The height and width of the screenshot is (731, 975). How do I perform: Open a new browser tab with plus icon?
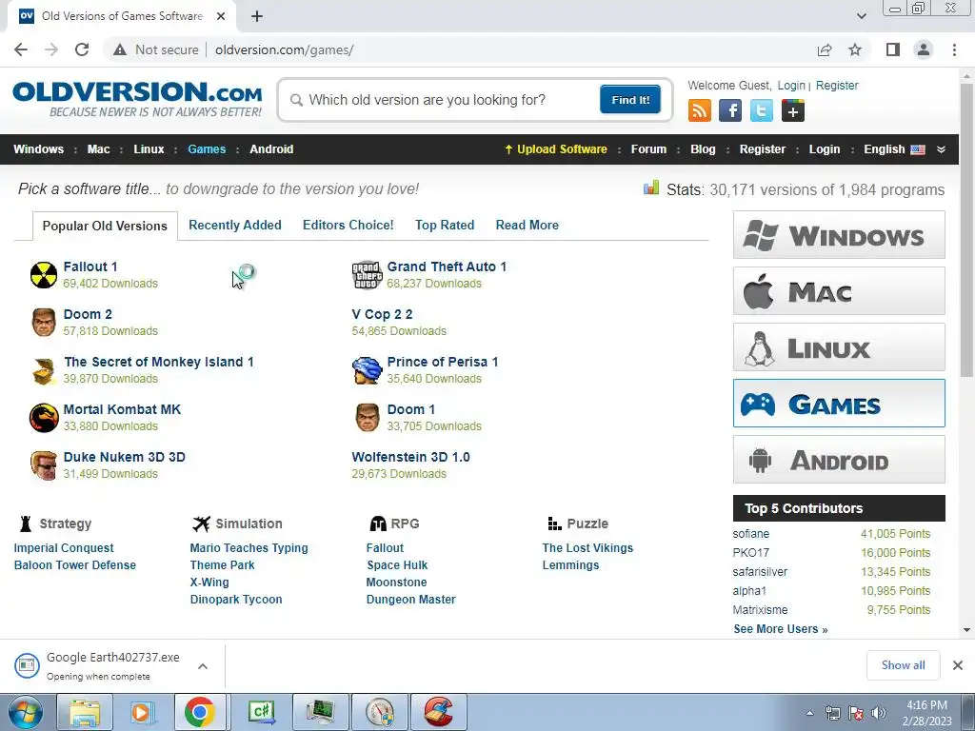click(x=257, y=16)
